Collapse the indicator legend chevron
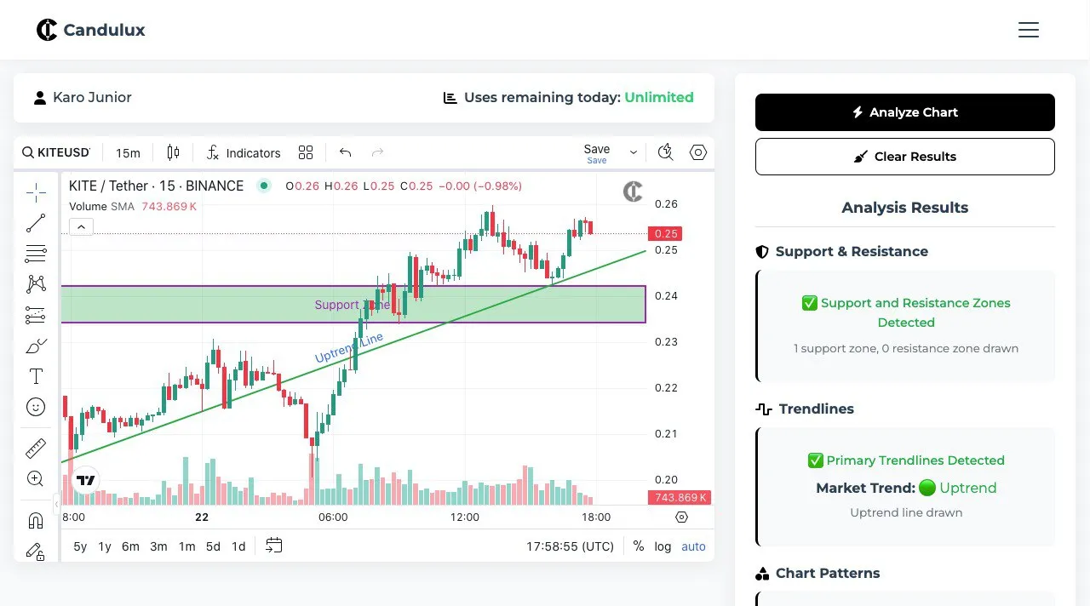 click(x=81, y=226)
